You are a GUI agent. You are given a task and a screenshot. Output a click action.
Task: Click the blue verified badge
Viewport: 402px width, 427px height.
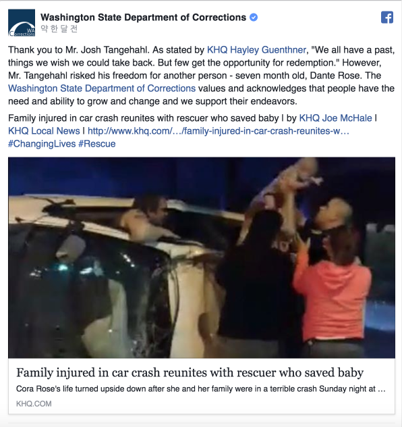[254, 18]
